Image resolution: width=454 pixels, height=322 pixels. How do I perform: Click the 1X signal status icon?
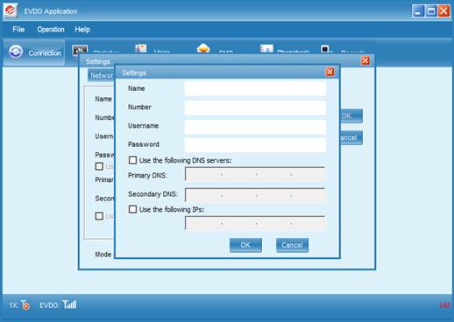[25, 305]
